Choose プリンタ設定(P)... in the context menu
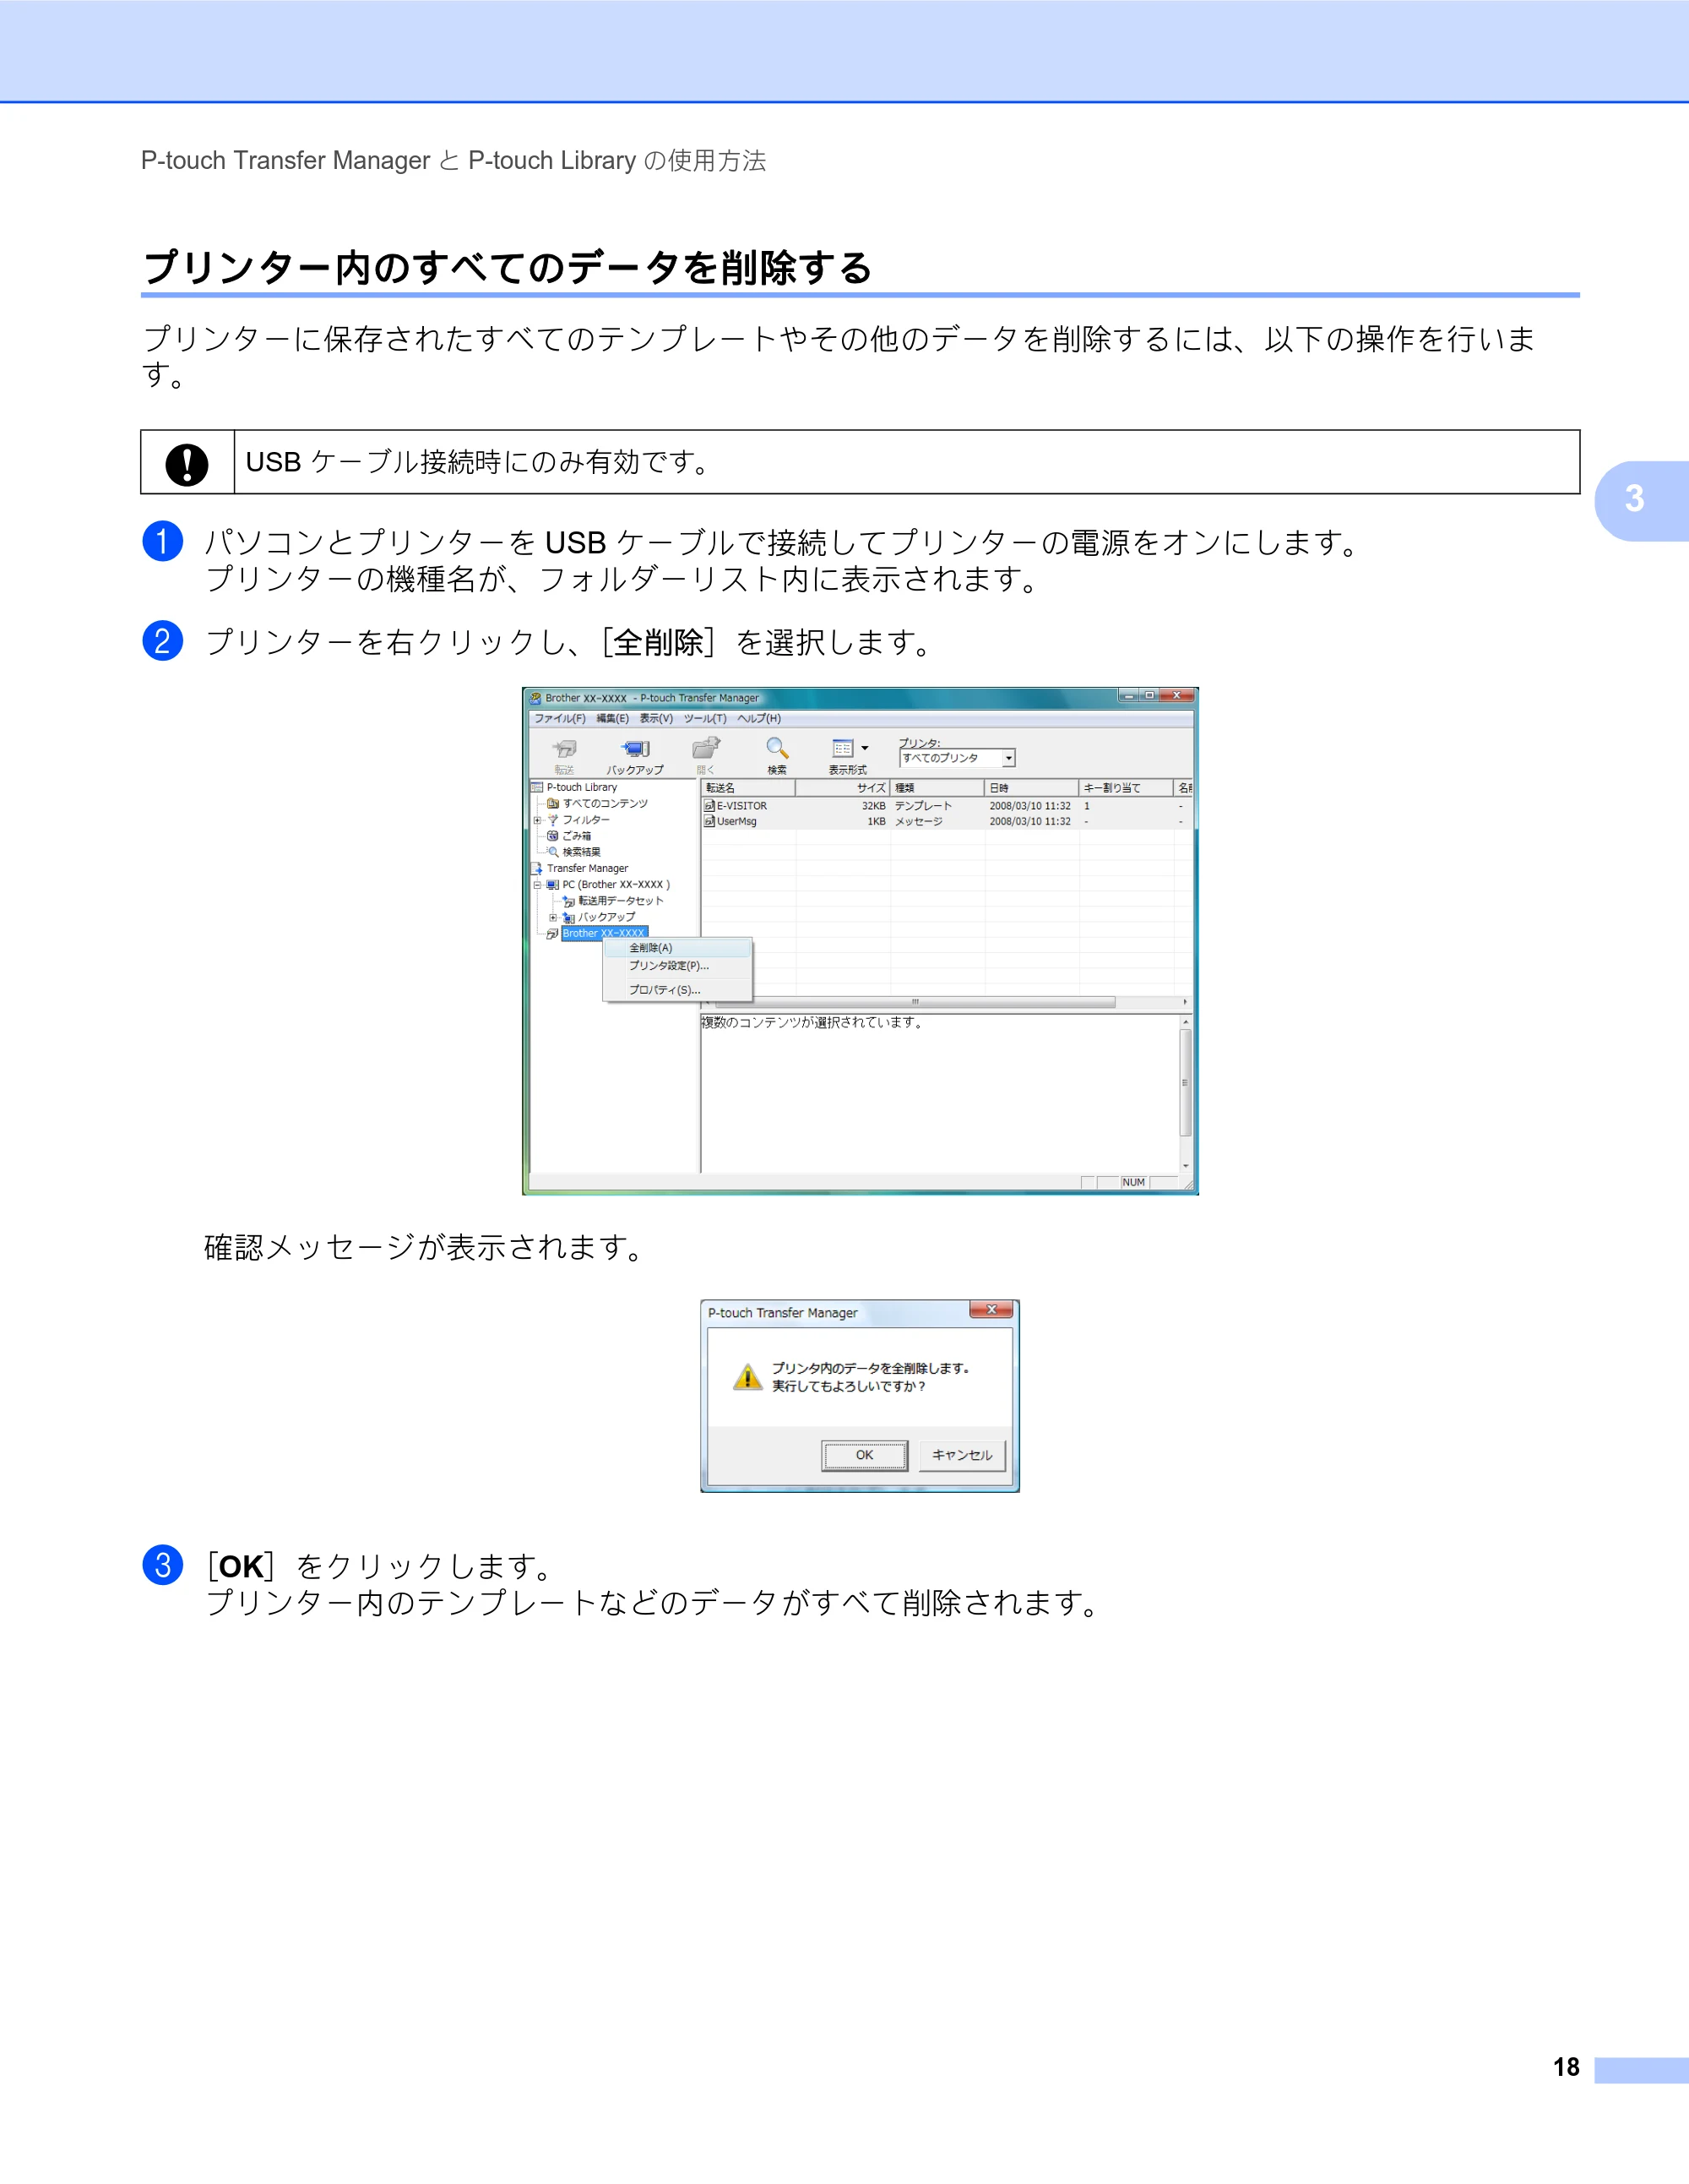 (677, 966)
